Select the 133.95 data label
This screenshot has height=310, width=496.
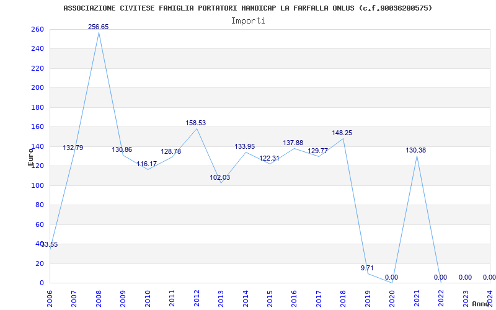click(x=245, y=147)
